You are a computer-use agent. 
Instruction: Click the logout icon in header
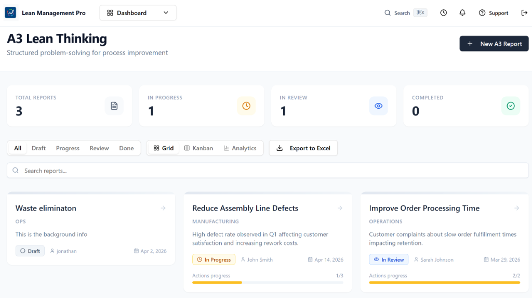(524, 13)
